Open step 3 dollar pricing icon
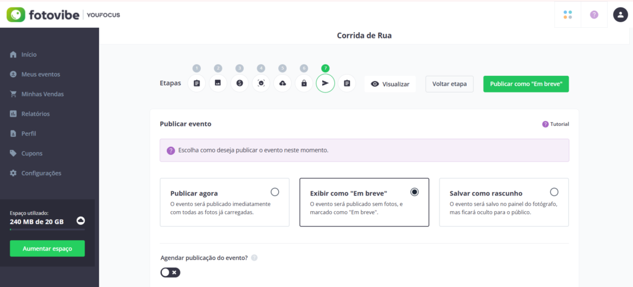The image size is (633, 287). point(240,83)
